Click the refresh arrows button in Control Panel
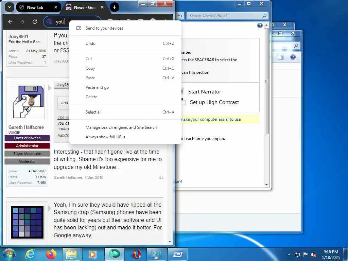 tap(180, 16)
